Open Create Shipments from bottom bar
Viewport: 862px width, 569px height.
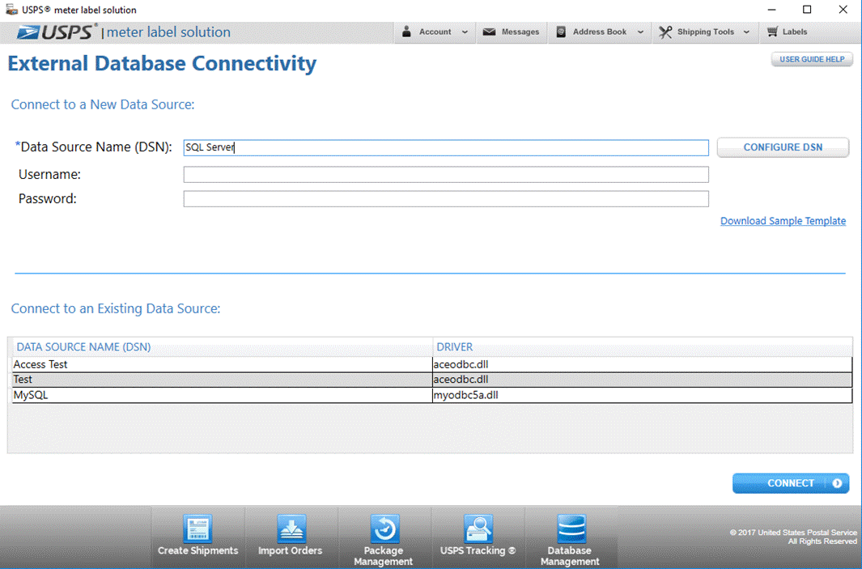pyautogui.click(x=198, y=536)
